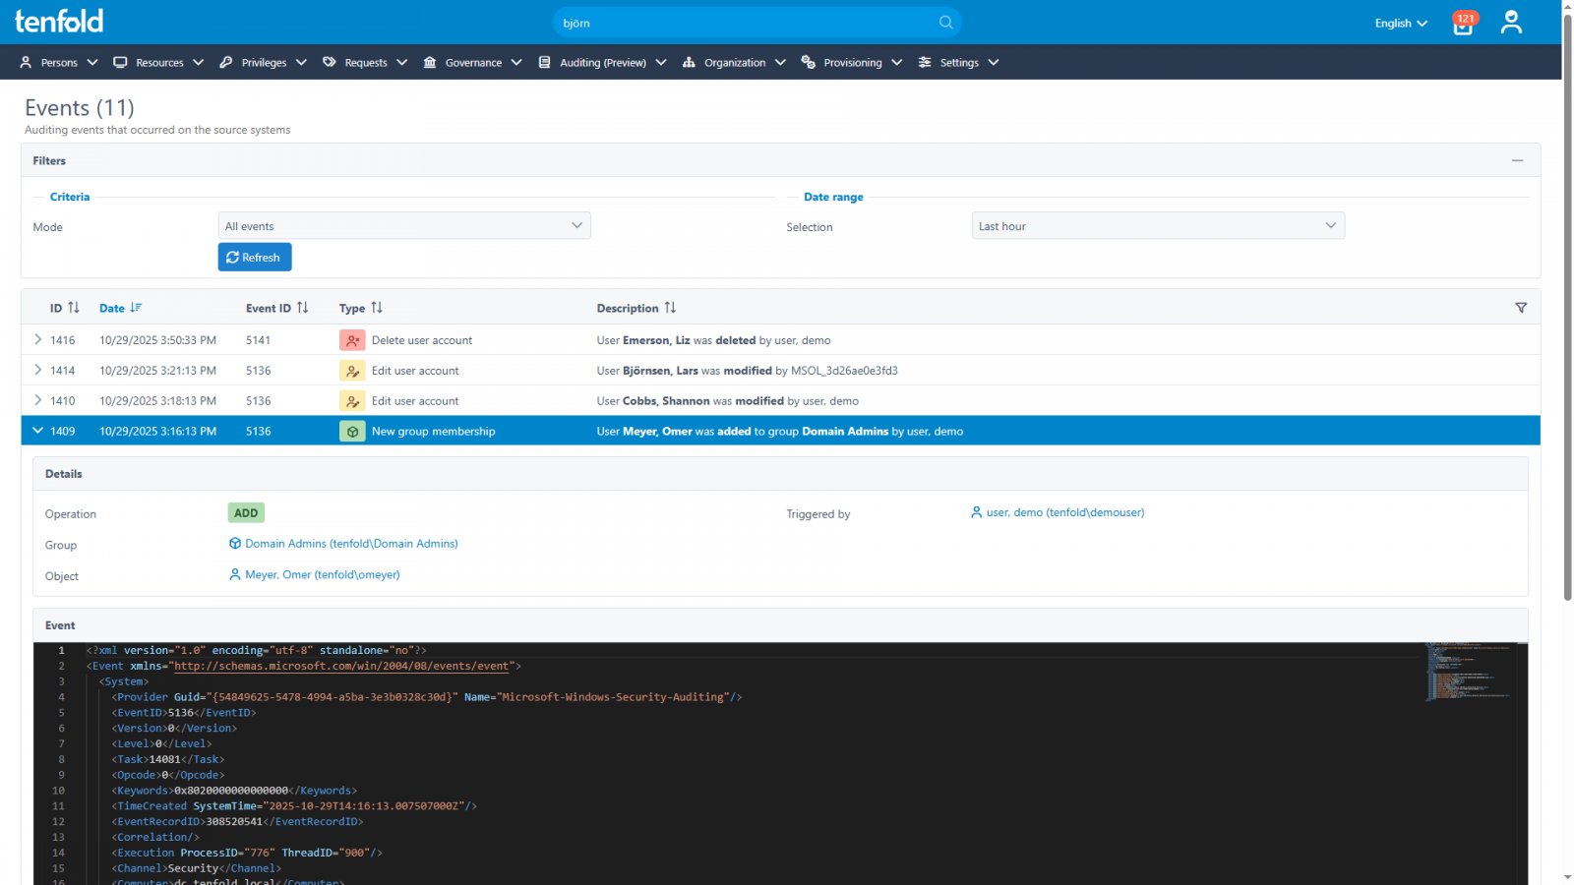Click the column filter funnel icon
Screen dimensions: 1574x885
(x=1521, y=307)
